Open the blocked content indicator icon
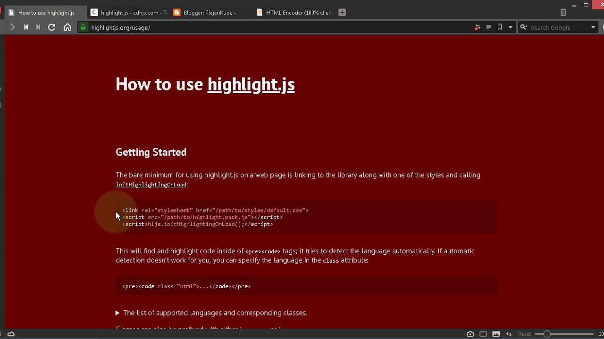604x339 pixels. 478,27
